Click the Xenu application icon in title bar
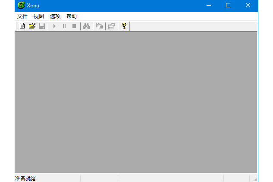Screen dimensions: 273x182 [x=21, y=5]
